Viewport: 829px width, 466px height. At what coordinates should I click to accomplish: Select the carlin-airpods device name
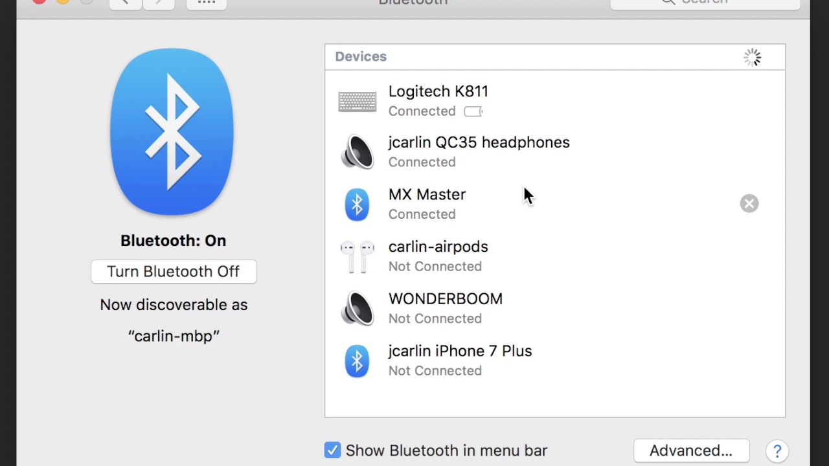pyautogui.click(x=438, y=247)
